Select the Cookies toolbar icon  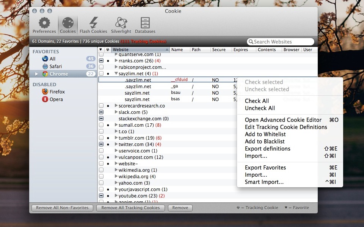[68, 23]
